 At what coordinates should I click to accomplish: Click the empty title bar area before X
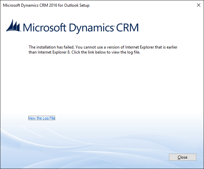coord(140,5)
